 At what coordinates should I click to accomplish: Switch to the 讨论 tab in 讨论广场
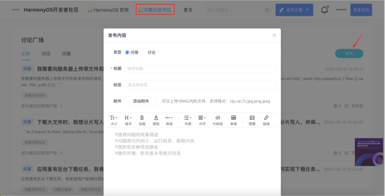click(x=46, y=54)
